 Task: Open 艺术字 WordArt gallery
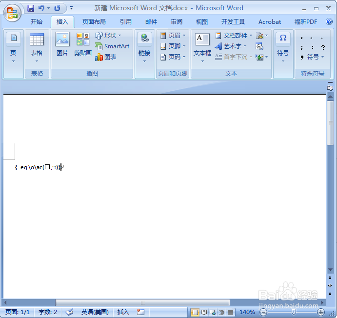pos(231,46)
